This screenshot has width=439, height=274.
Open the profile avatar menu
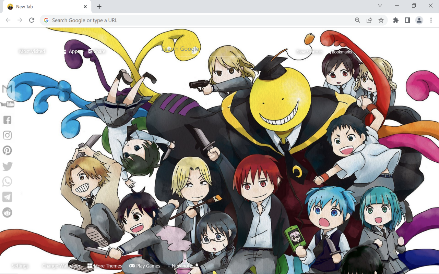pos(419,20)
